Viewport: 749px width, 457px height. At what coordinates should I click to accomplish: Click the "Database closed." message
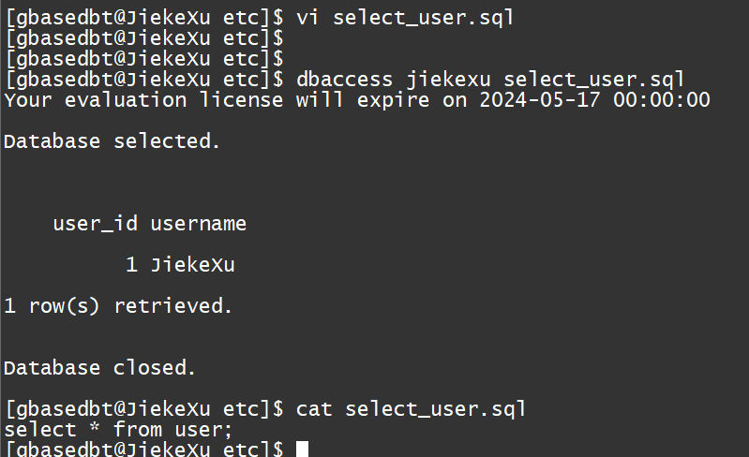pyautogui.click(x=100, y=367)
